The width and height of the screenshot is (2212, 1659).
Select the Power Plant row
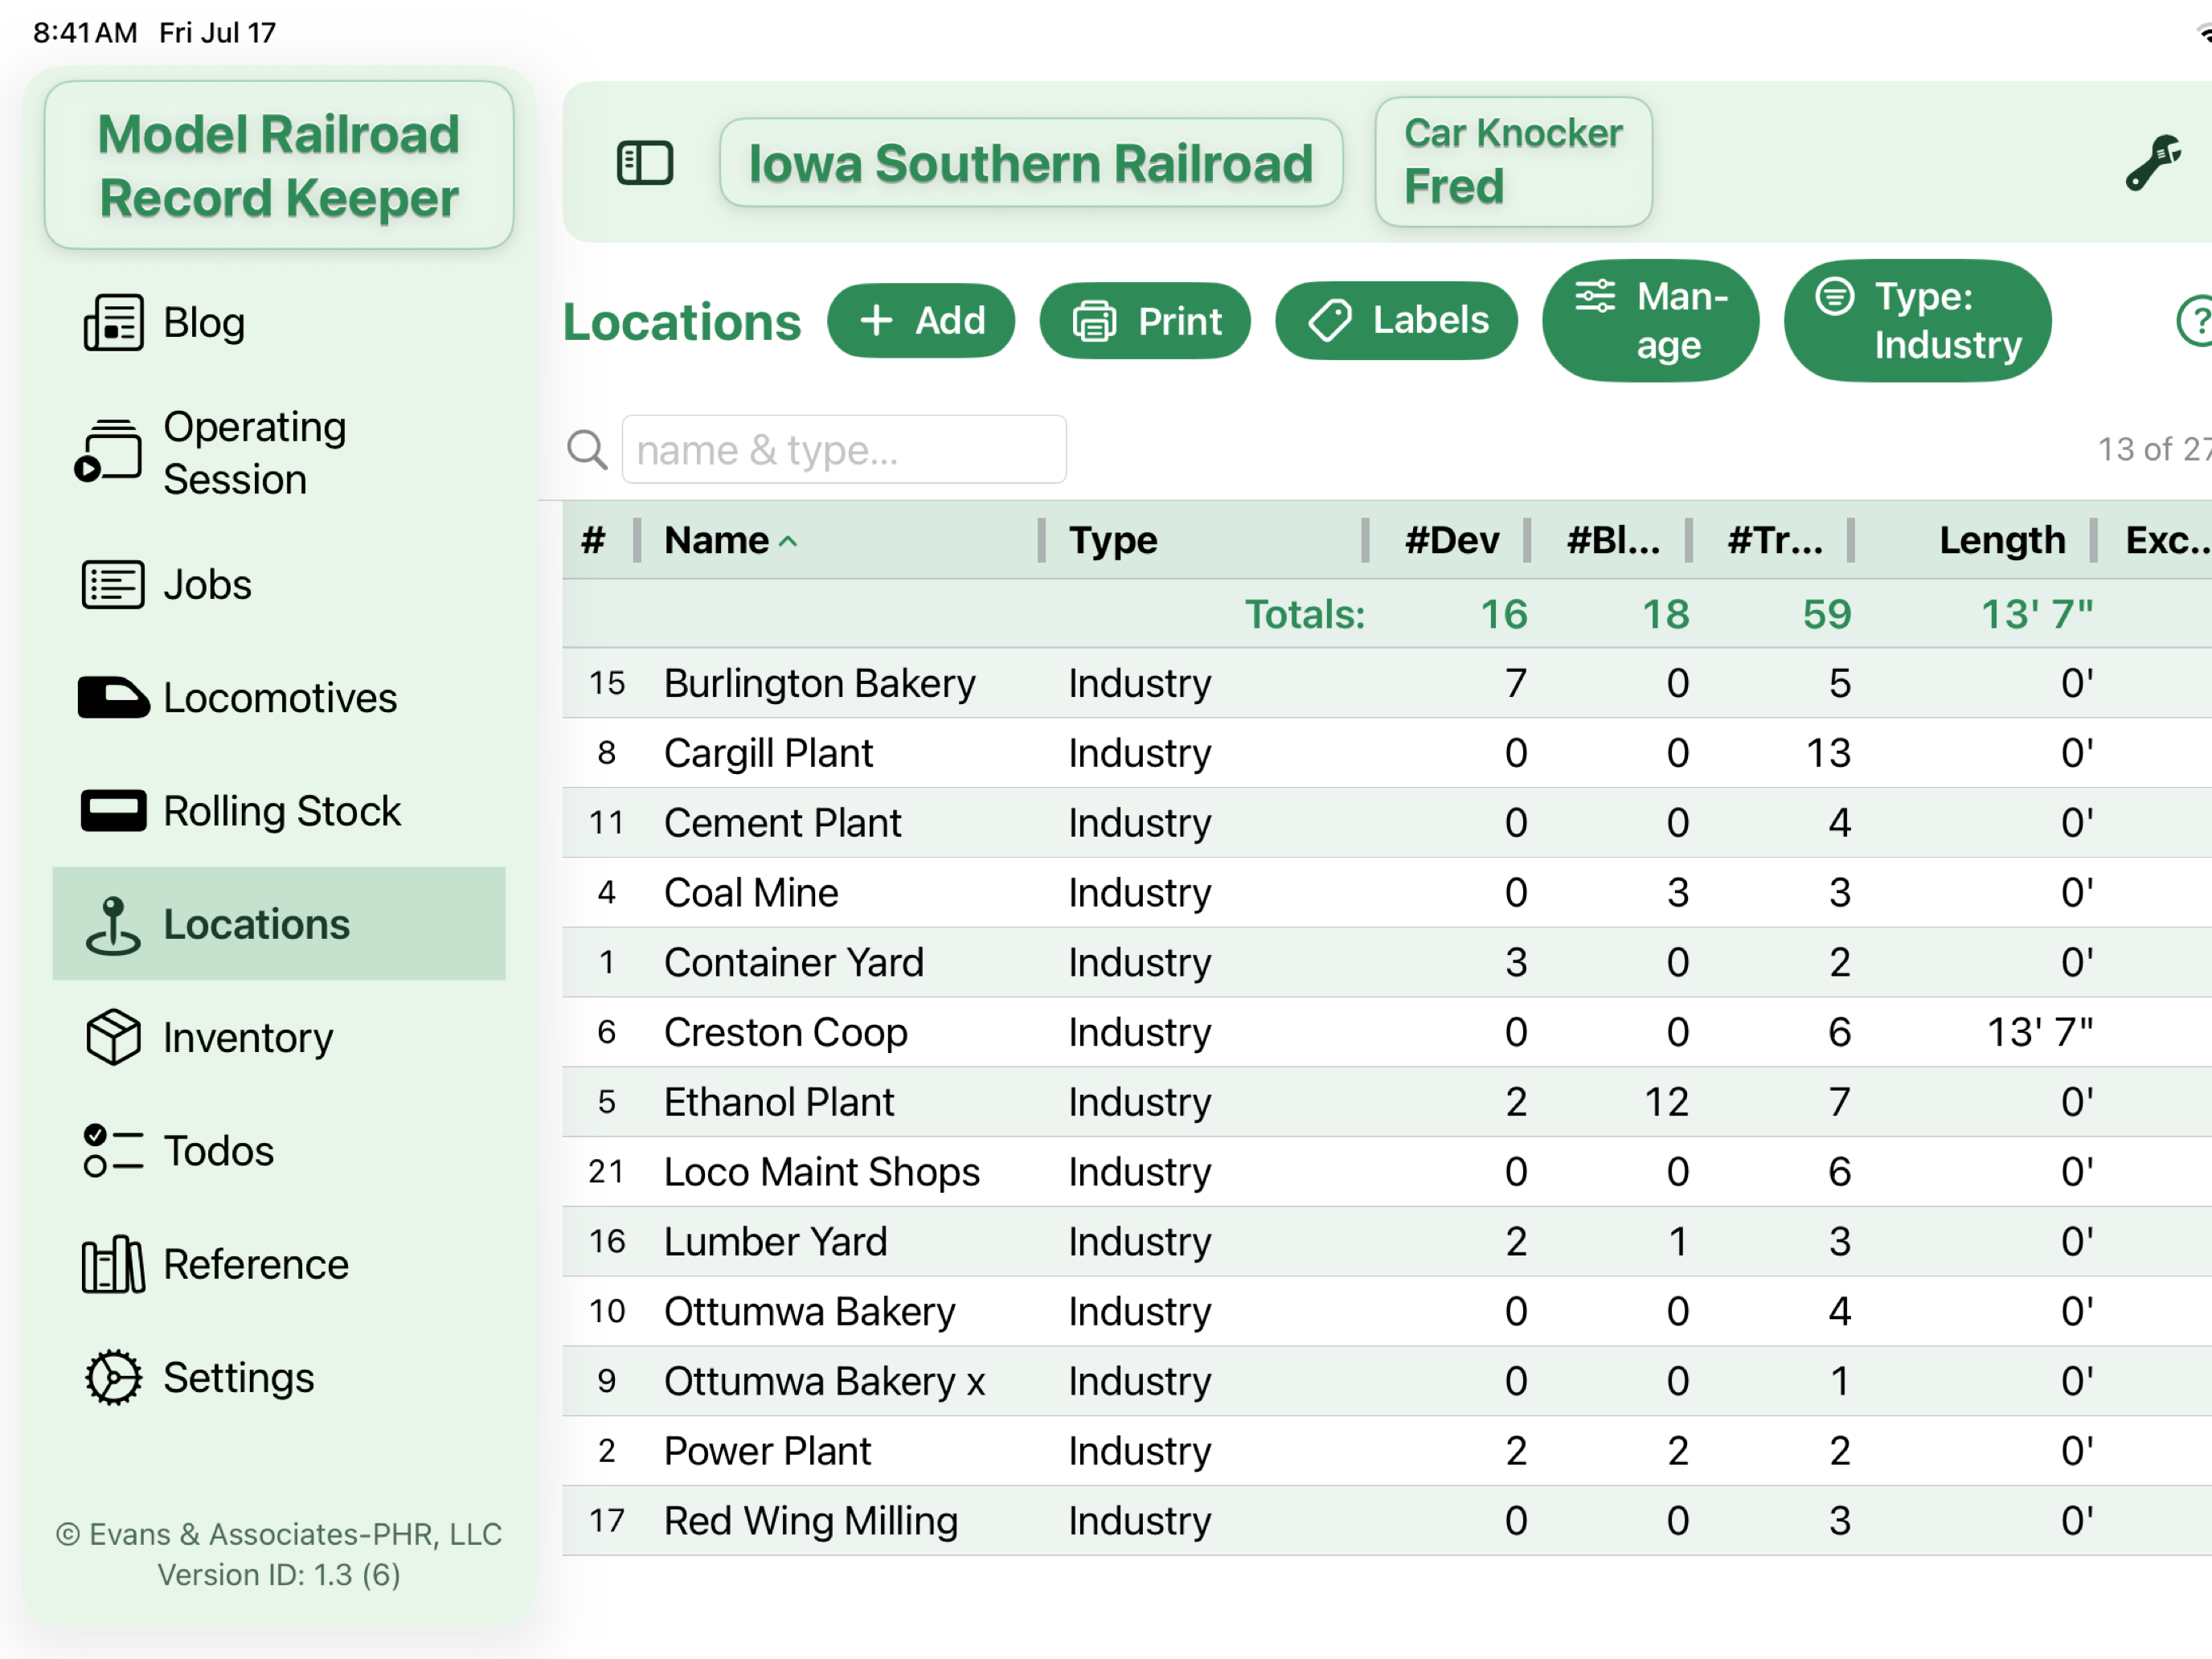tap(1387, 1451)
